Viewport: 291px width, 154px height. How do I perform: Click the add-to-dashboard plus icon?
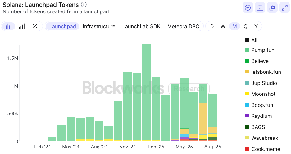(x=248, y=7)
